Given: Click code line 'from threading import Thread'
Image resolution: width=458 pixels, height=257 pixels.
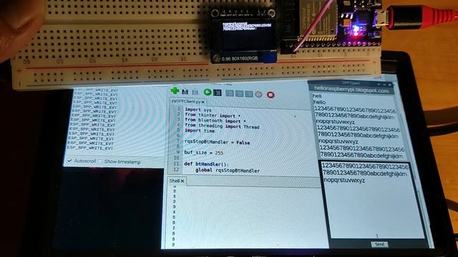Looking at the screenshot, I should 222,126.
